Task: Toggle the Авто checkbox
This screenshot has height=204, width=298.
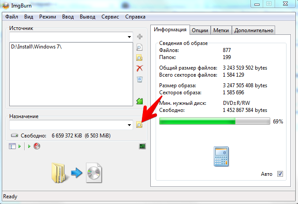Action: (280, 174)
